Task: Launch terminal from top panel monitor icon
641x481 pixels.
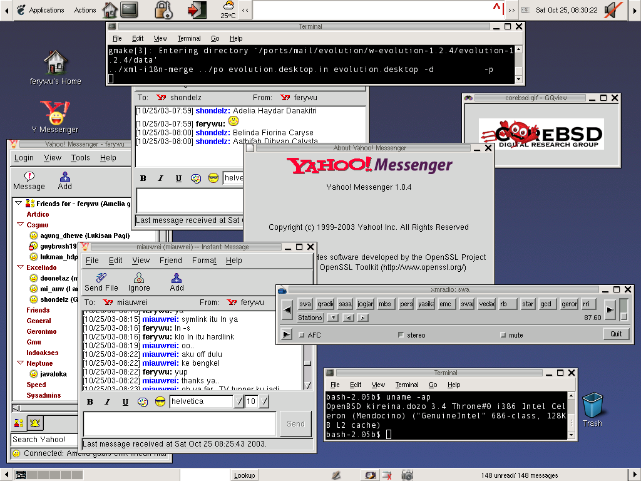Action: pos(129,10)
